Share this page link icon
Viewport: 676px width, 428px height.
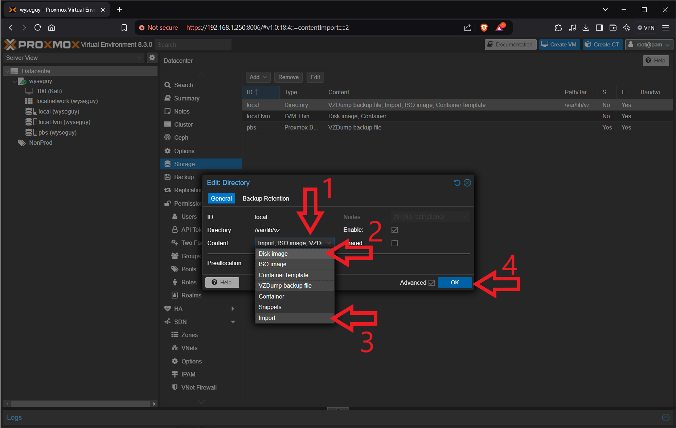pos(467,28)
